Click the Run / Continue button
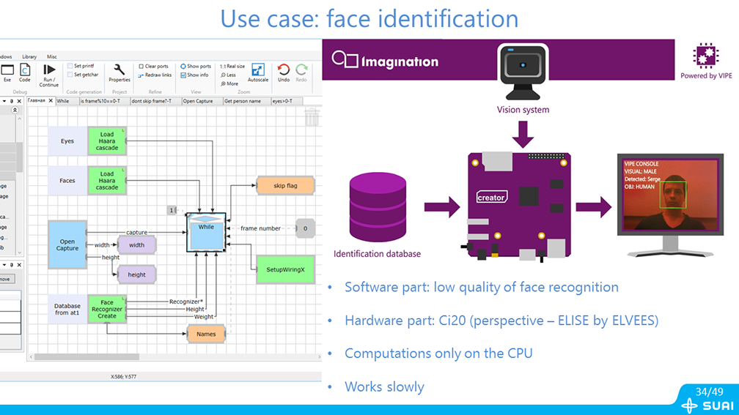This screenshot has height=415, width=739. pos(49,74)
